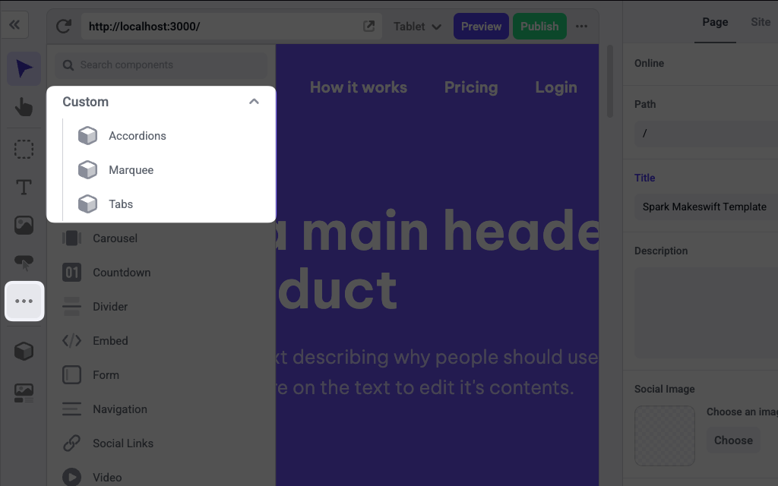Collapse the Custom components section
This screenshot has height=486, width=778.
[x=254, y=101]
